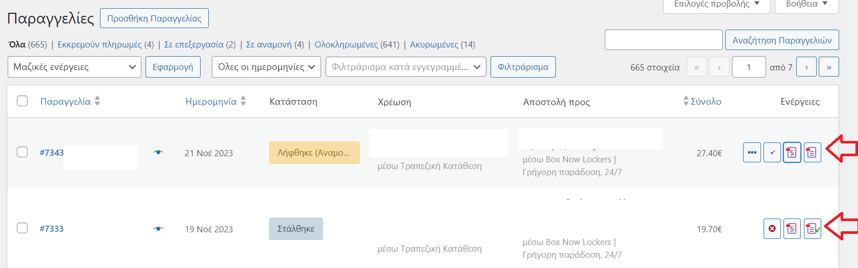Open the Μαζικές ενέργειες bulk actions dropdown
This screenshot has width=858, height=268.
pyautogui.click(x=75, y=67)
